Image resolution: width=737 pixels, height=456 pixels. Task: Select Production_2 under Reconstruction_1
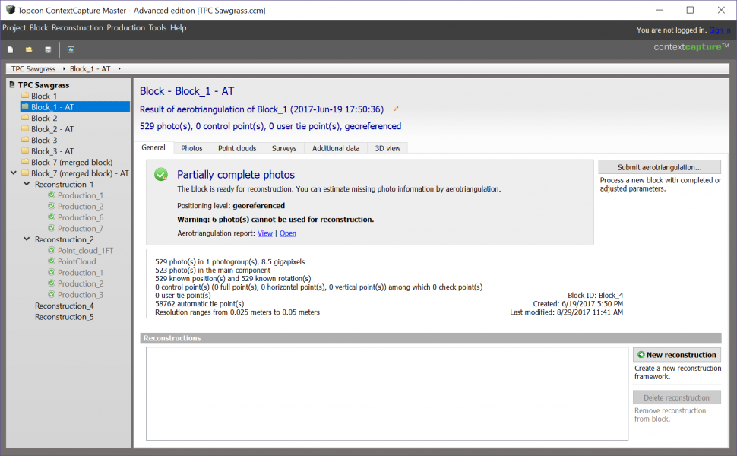(81, 207)
